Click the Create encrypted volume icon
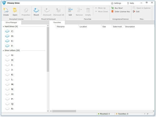This screenshot has width=156, height=117. (x=6, y=10)
